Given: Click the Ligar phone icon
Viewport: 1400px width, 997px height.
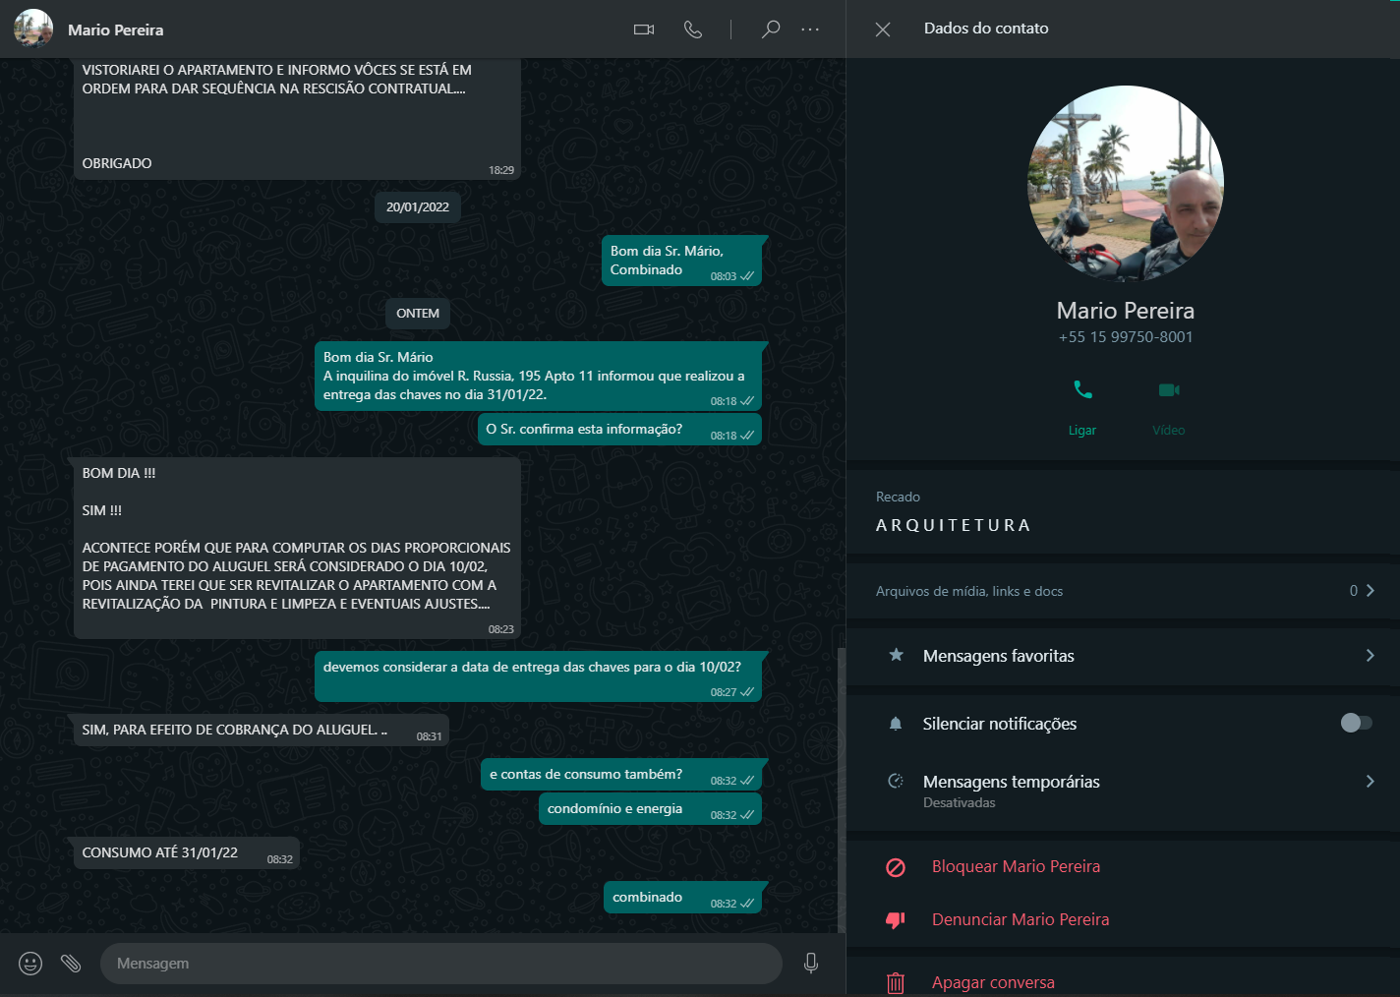Looking at the screenshot, I should click(1082, 390).
